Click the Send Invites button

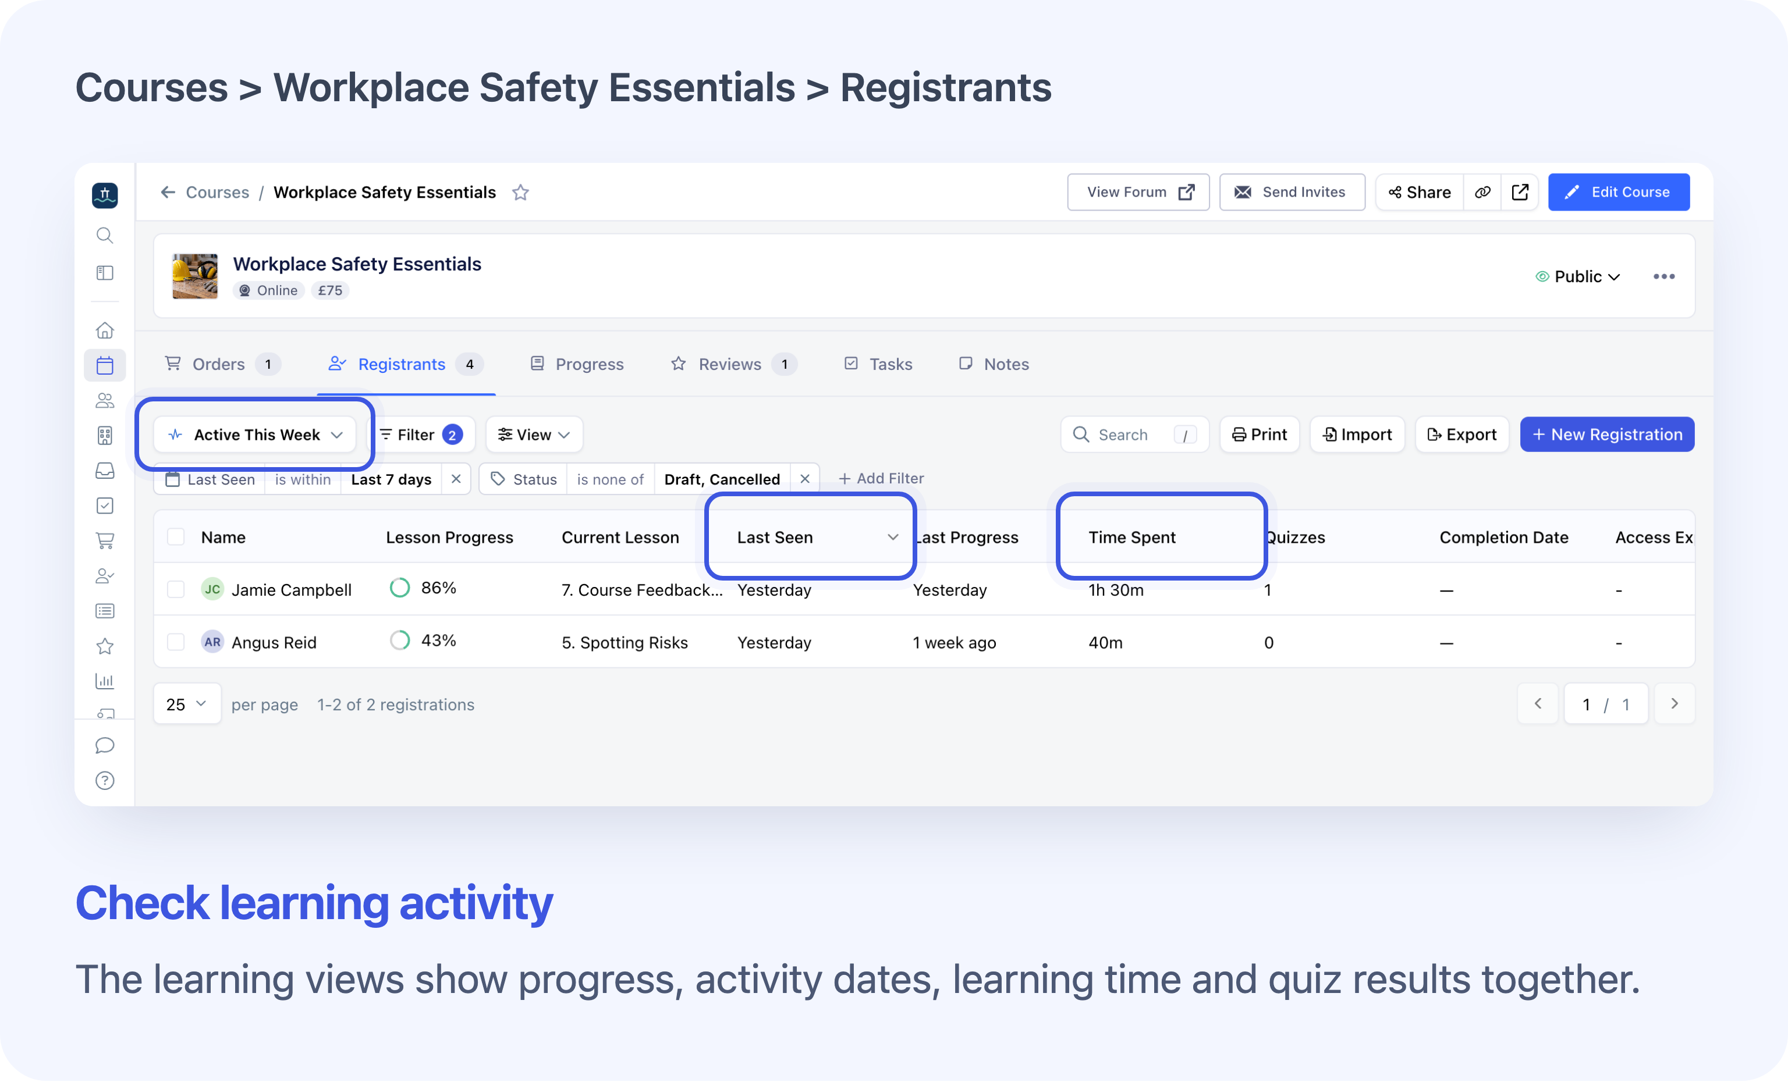(1292, 192)
